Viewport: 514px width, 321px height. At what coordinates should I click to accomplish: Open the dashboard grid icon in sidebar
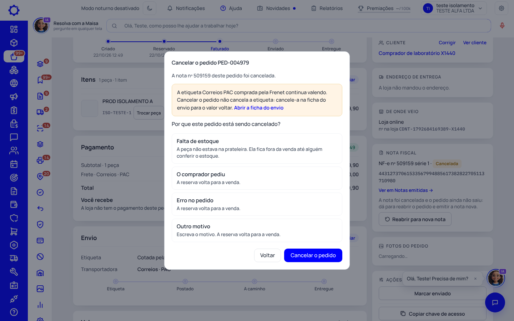click(14, 29)
